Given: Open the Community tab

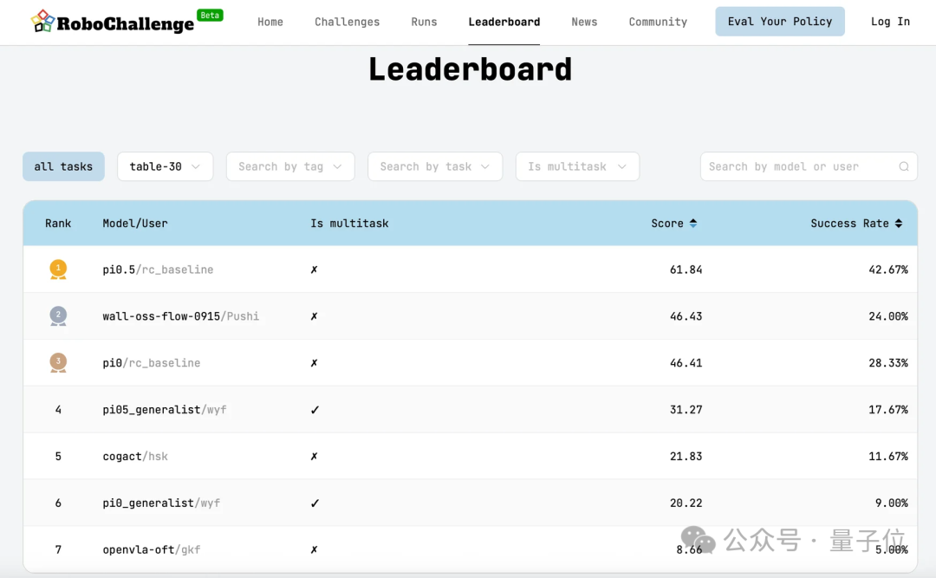Looking at the screenshot, I should 658,22.
